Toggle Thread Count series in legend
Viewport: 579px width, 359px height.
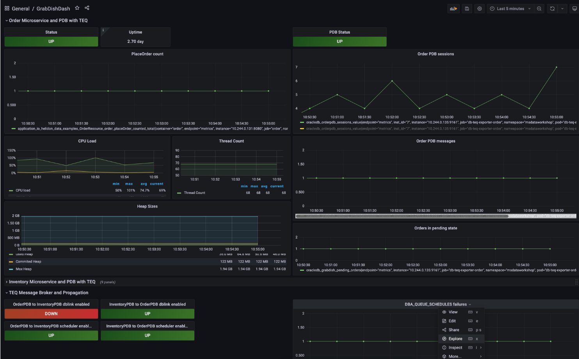(x=194, y=193)
